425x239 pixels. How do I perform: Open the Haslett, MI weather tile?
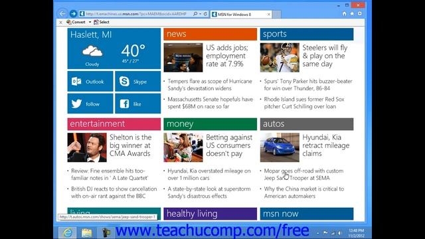(x=114, y=48)
